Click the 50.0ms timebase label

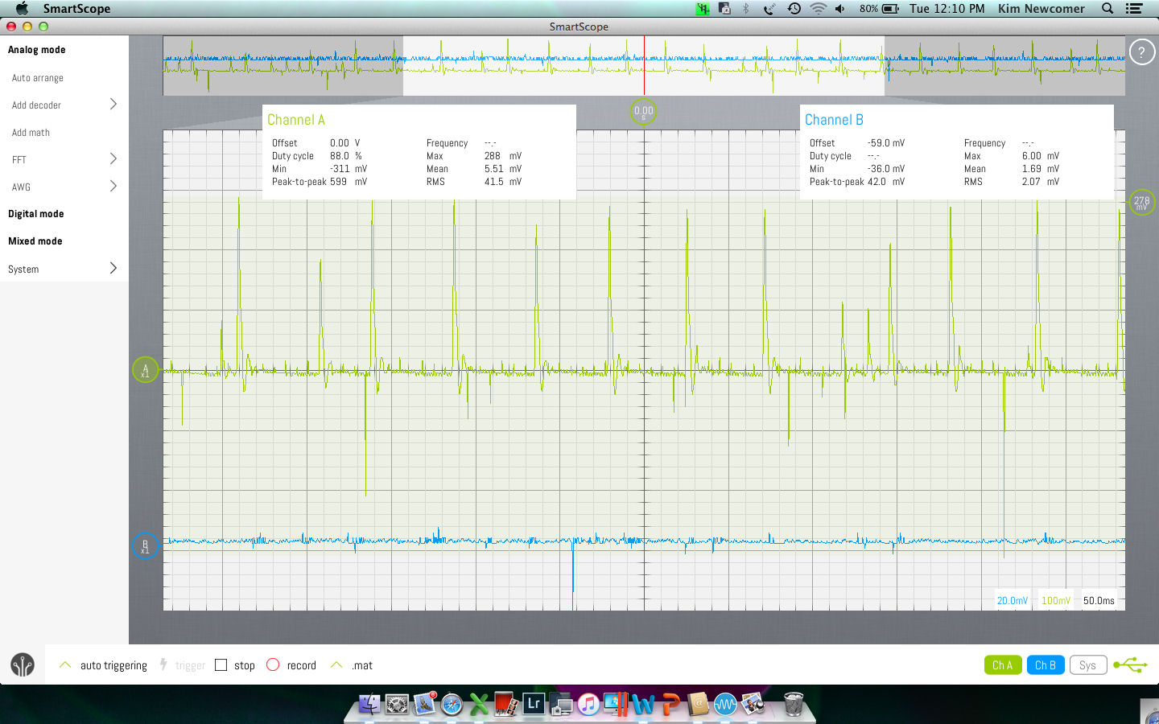point(1099,600)
